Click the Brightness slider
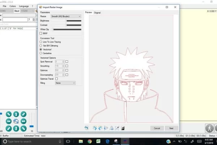217x145 pixels. [x=66, y=21]
